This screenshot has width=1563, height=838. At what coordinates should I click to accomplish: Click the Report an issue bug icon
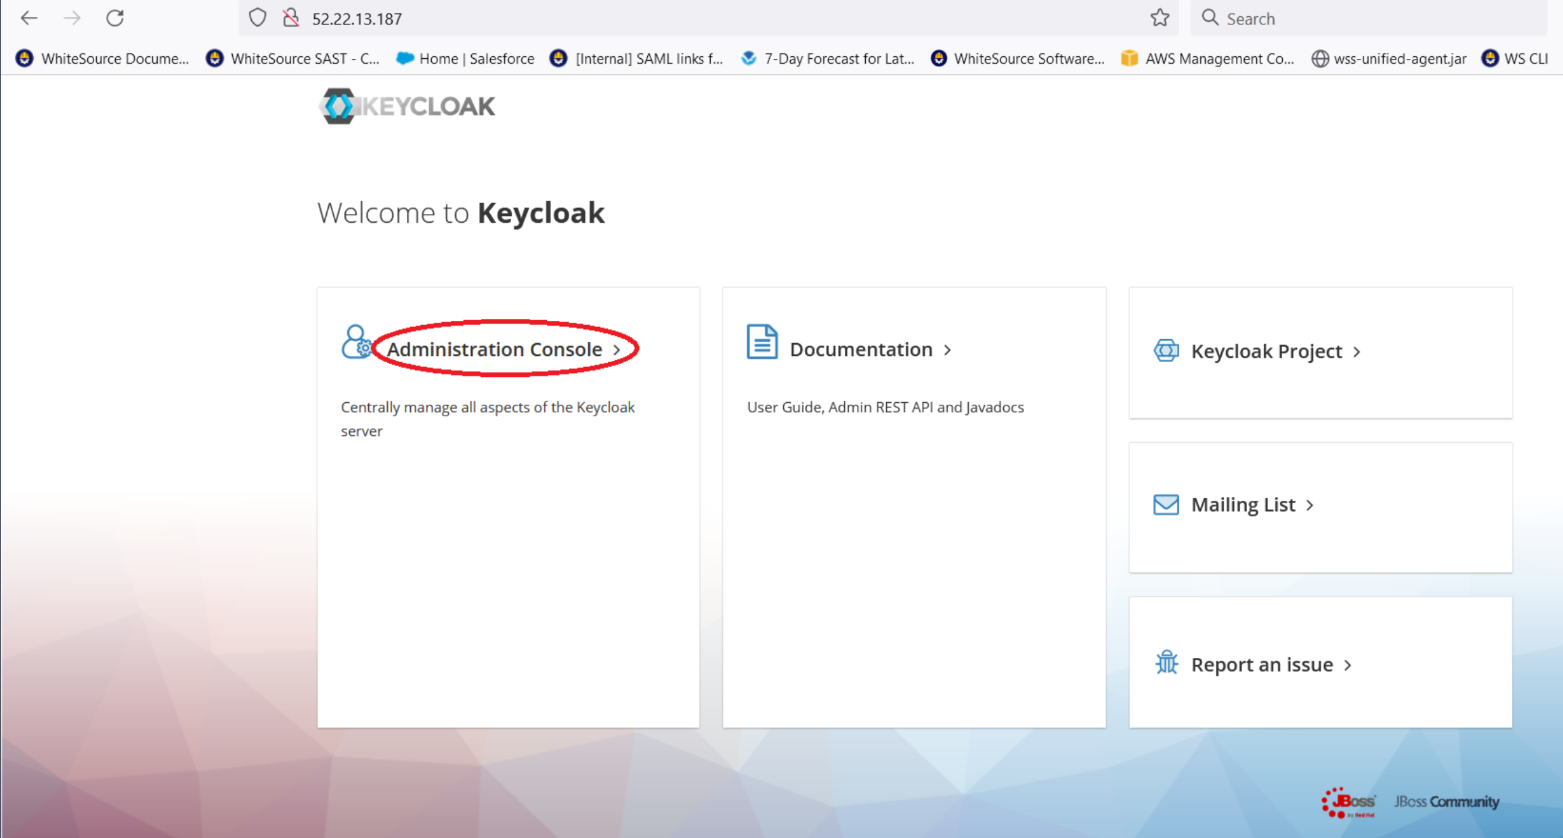[1166, 664]
